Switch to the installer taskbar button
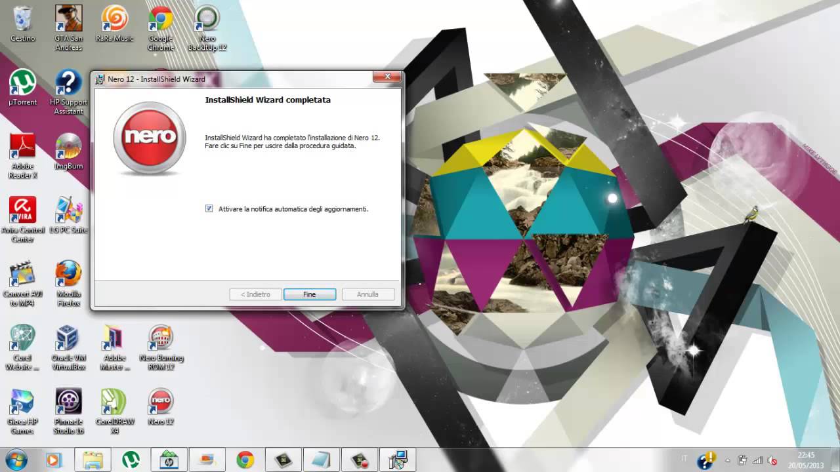Viewport: 840px width, 472px height. 398,460
